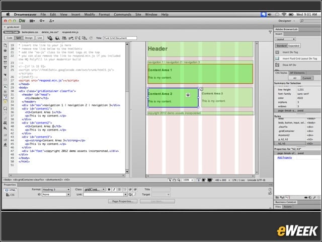Viewport: 322px width, 242px height.
Task: Select the pointer Select tool in status bar
Action: [x=170, y=180]
